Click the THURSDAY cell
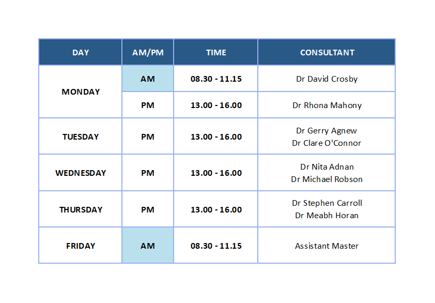435x303 pixels. 81,210
